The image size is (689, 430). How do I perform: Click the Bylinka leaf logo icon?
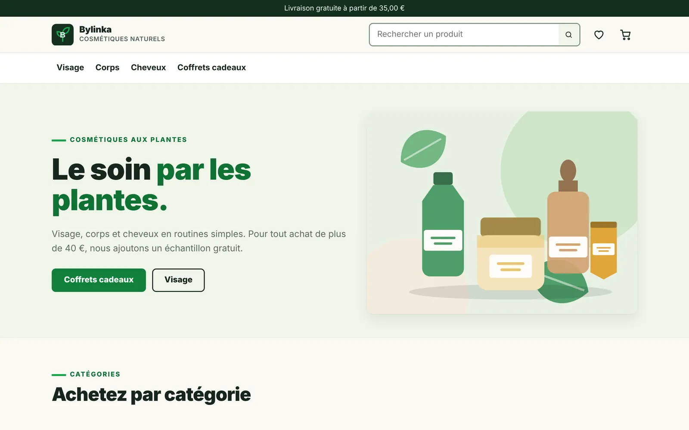62,34
